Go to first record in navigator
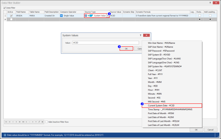Viewport: 221px width, 139px height. click(x=6, y=122)
